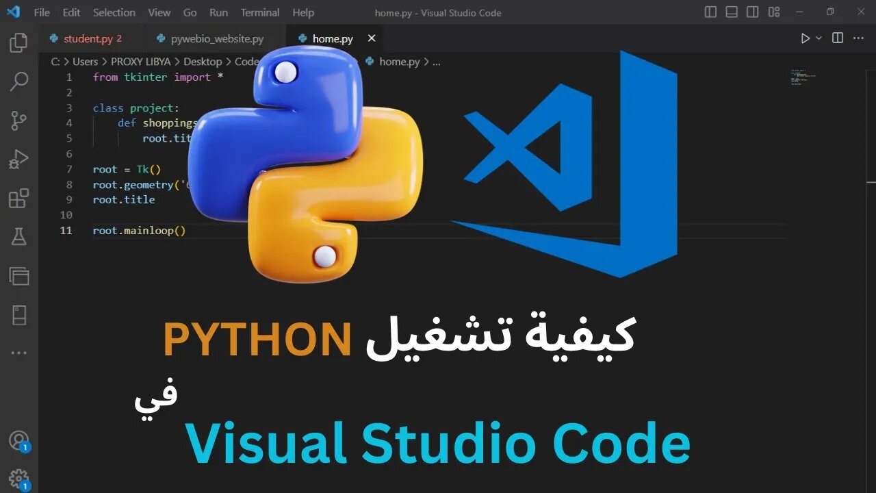Open Customize Layout icon in title bar
876x493 pixels.
pos(774,12)
